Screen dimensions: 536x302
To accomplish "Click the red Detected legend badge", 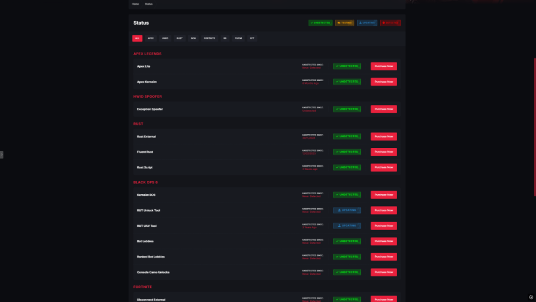I will pos(390,23).
